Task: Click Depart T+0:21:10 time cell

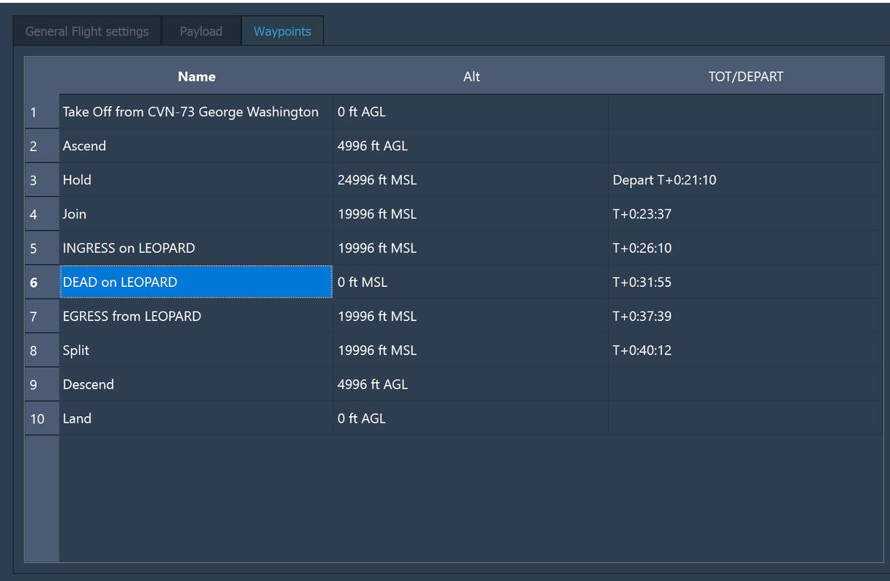Action: [745, 180]
